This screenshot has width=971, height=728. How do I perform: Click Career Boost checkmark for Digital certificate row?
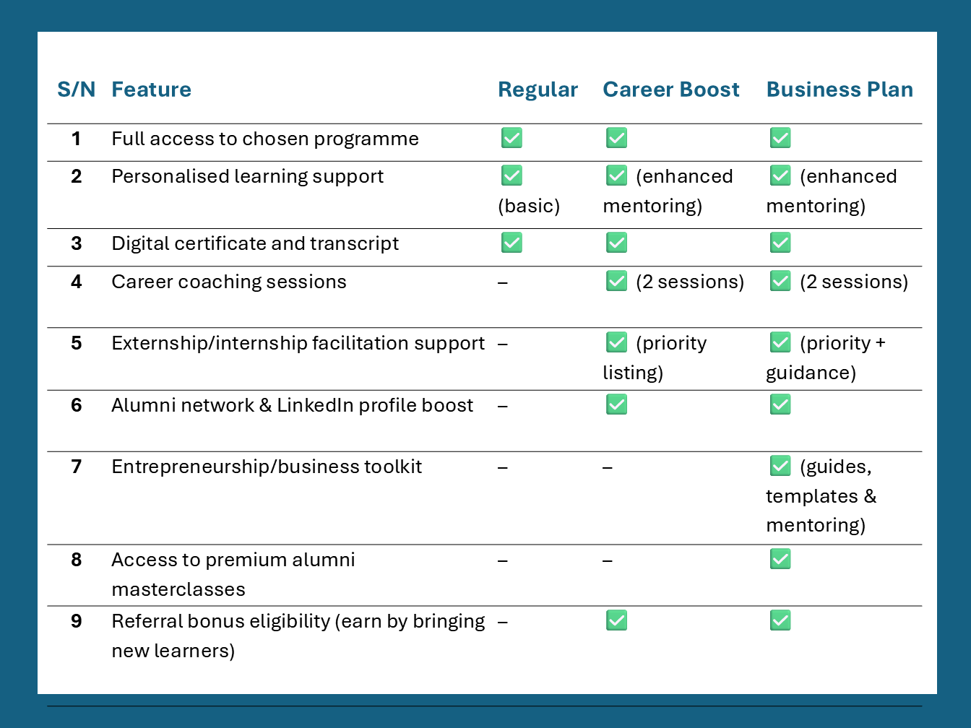click(616, 243)
